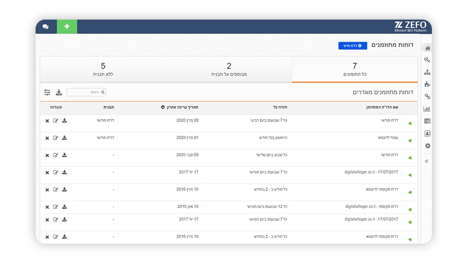
Task: Click the כל 7 שבועות ביום רביעי cell
Action: point(269,121)
